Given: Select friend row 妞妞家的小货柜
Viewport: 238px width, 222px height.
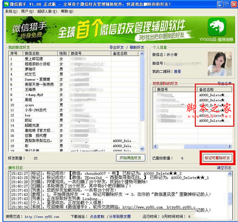Looking at the screenshot, I should click(x=74, y=64).
